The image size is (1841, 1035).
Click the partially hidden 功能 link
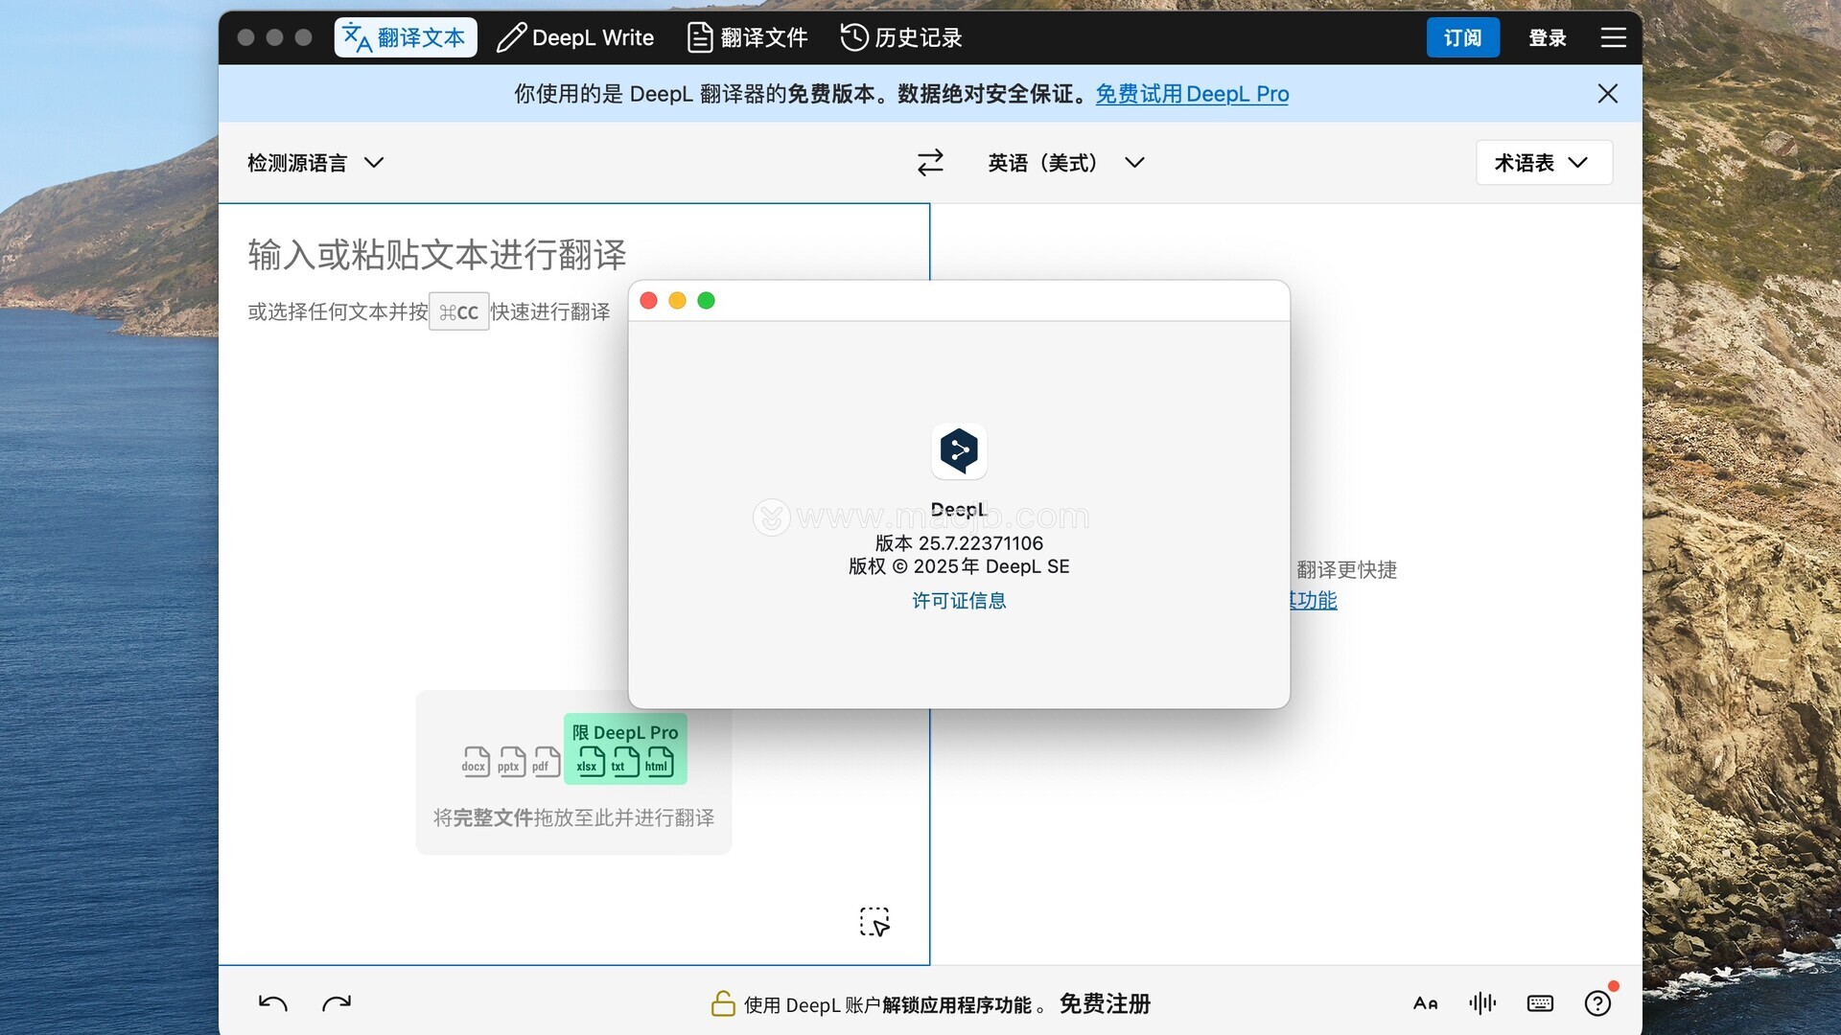click(1314, 600)
